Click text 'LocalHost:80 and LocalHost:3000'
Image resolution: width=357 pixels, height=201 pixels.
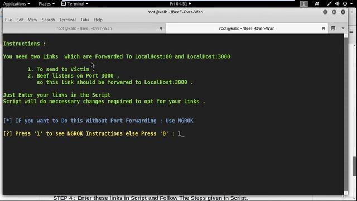pyautogui.click(x=182, y=56)
